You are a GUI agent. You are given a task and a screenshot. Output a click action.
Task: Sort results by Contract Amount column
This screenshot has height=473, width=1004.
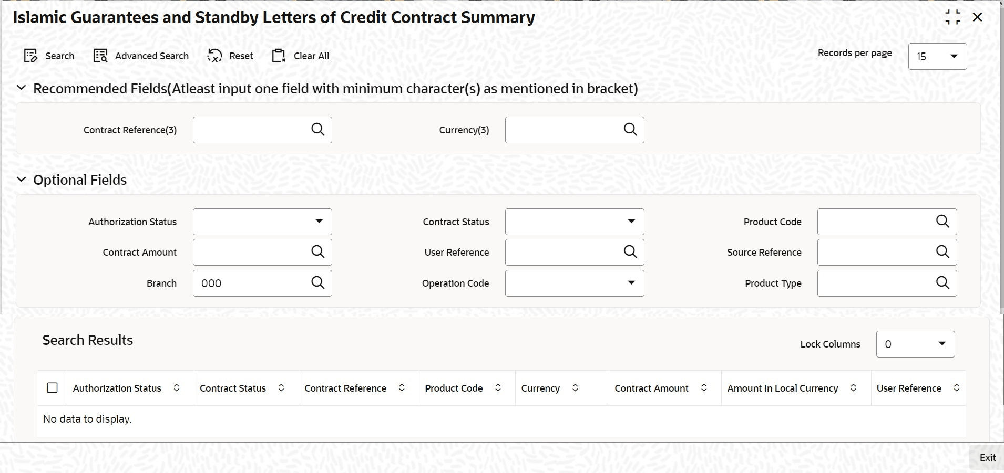tap(704, 388)
